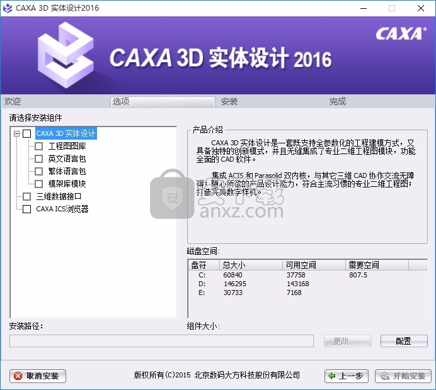Check the 三维数据接口 checkbox
The height and width of the screenshot is (390, 436).
coord(26,196)
